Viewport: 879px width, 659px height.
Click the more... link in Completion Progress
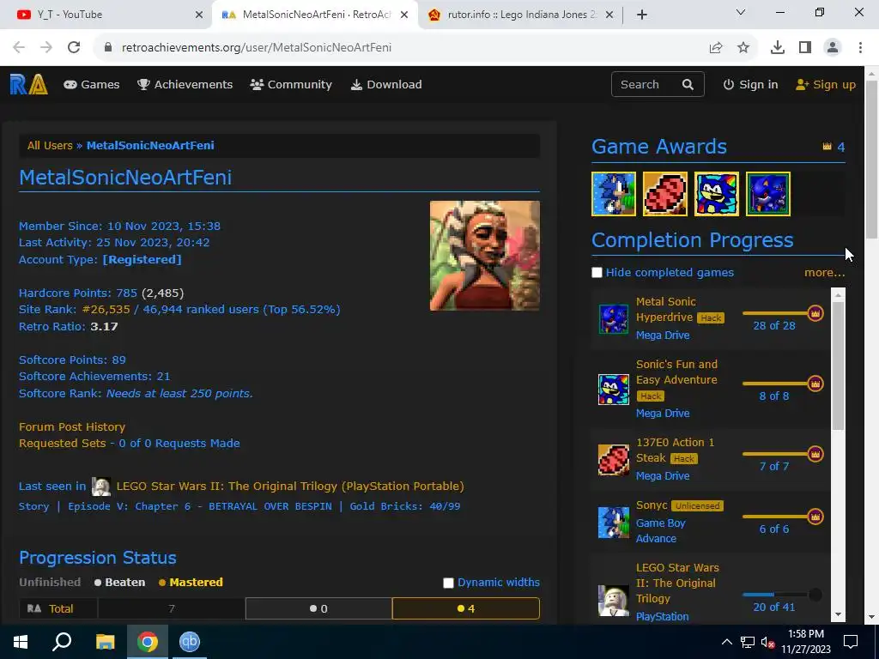(825, 272)
